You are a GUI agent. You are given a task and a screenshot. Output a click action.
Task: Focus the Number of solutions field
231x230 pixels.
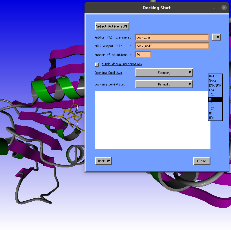pos(143,55)
